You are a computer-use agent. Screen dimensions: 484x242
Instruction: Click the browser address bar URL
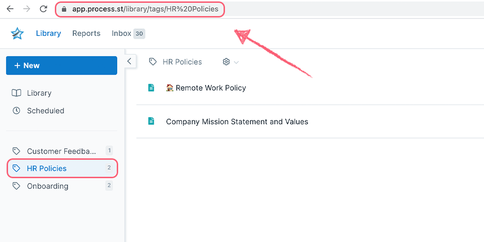(146, 9)
